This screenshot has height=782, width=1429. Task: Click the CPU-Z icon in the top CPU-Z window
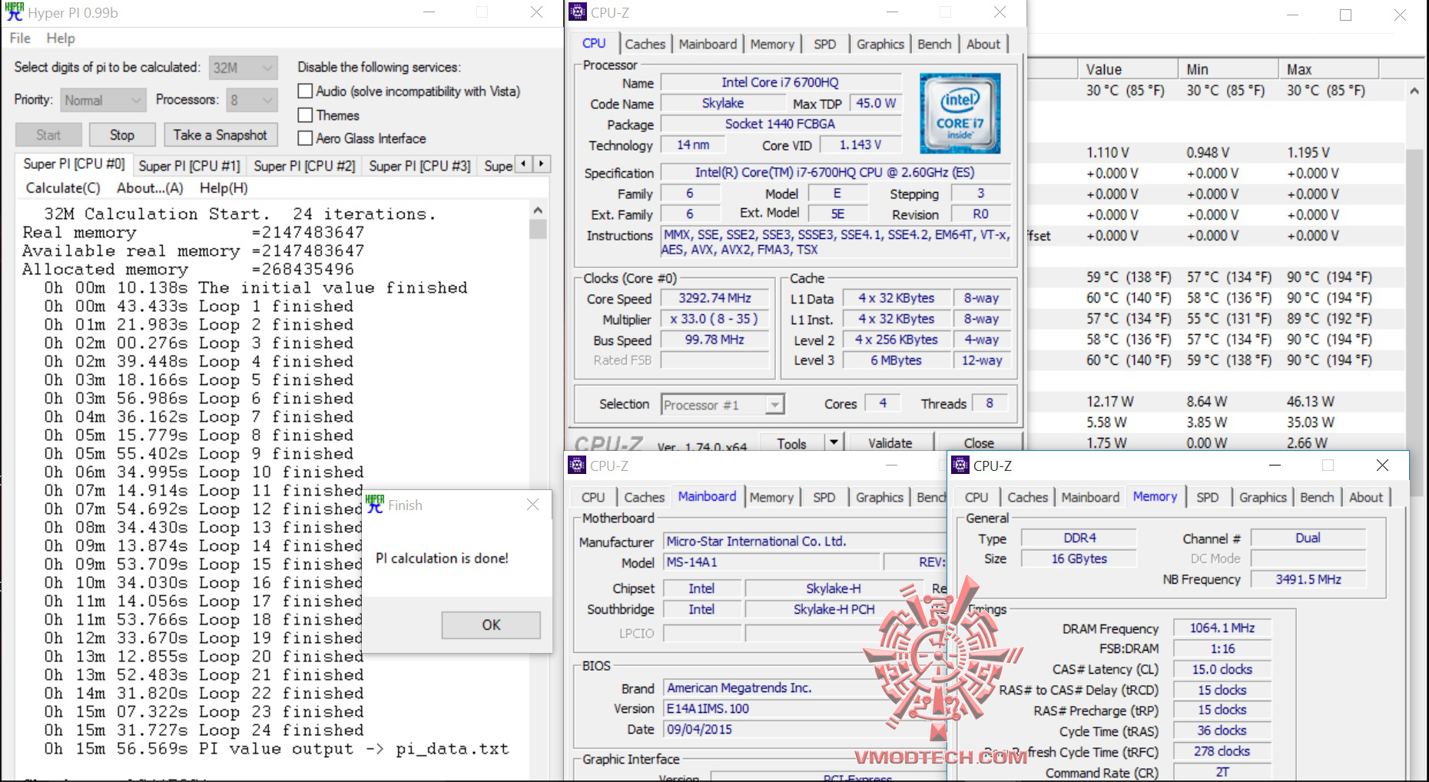coord(578,12)
